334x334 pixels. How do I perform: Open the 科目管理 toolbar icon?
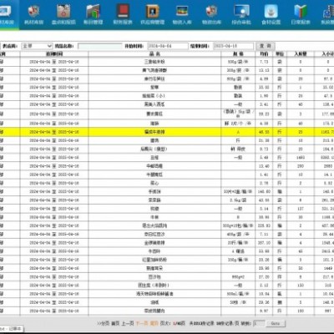[93, 14]
